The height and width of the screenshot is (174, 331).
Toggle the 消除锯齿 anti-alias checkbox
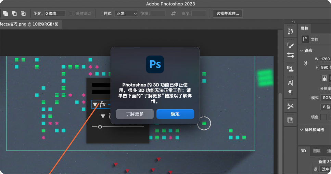point(71,13)
